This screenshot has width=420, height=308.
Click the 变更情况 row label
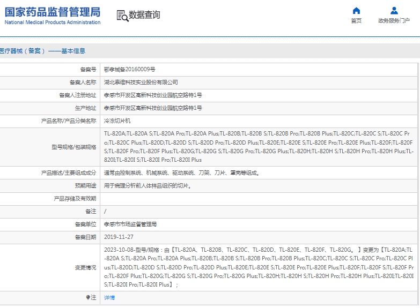(x=85, y=268)
